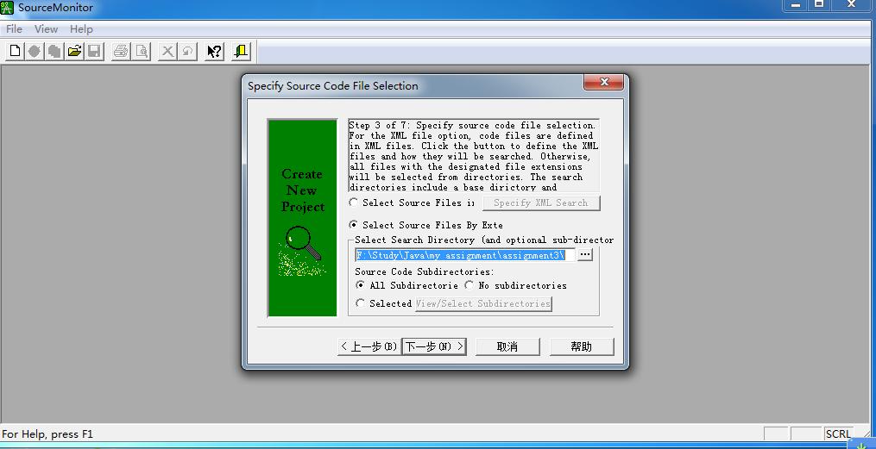Click 'For Help, press F1' status text
The height and width of the screenshot is (449, 876).
tap(47, 434)
